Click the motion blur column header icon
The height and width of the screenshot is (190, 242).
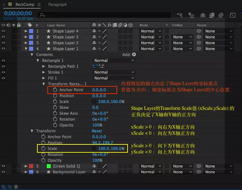(120, 25)
